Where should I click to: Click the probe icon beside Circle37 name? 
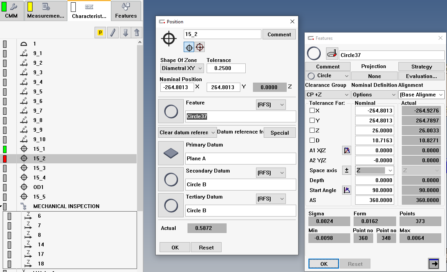click(x=332, y=54)
